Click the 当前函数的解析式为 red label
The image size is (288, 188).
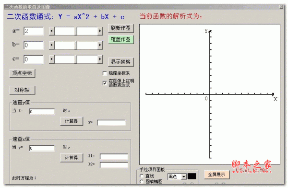[x=171, y=16]
